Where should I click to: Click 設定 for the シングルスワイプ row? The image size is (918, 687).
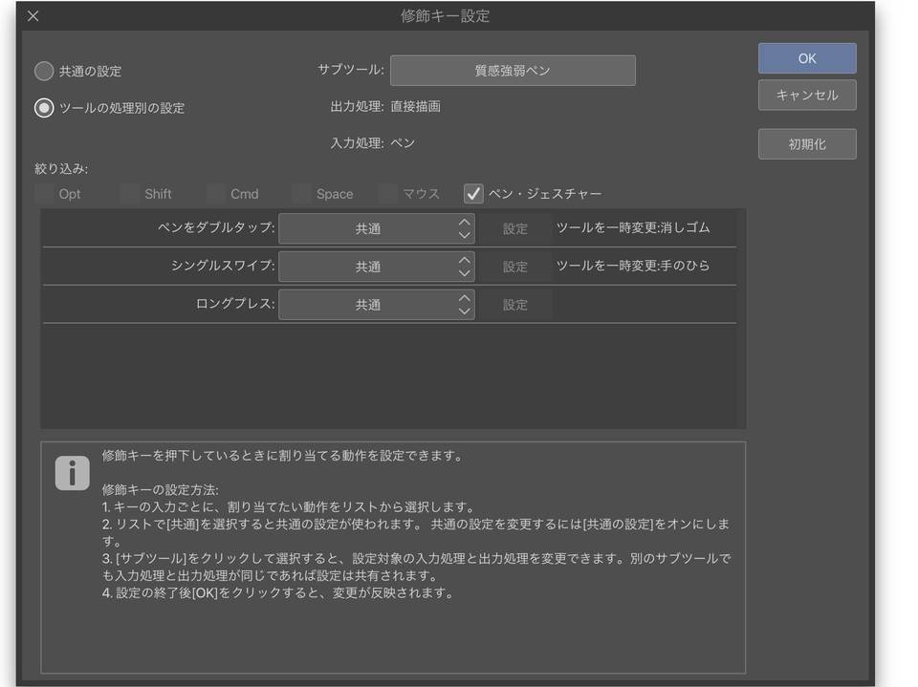click(x=515, y=267)
